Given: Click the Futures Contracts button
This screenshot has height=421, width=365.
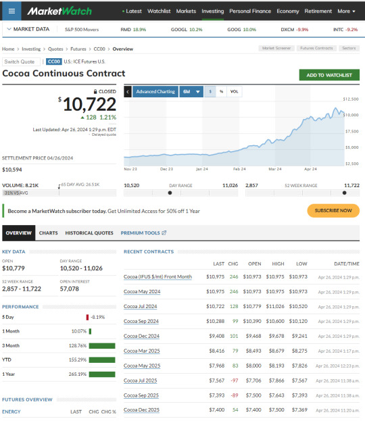Looking at the screenshot, I should (316, 48).
